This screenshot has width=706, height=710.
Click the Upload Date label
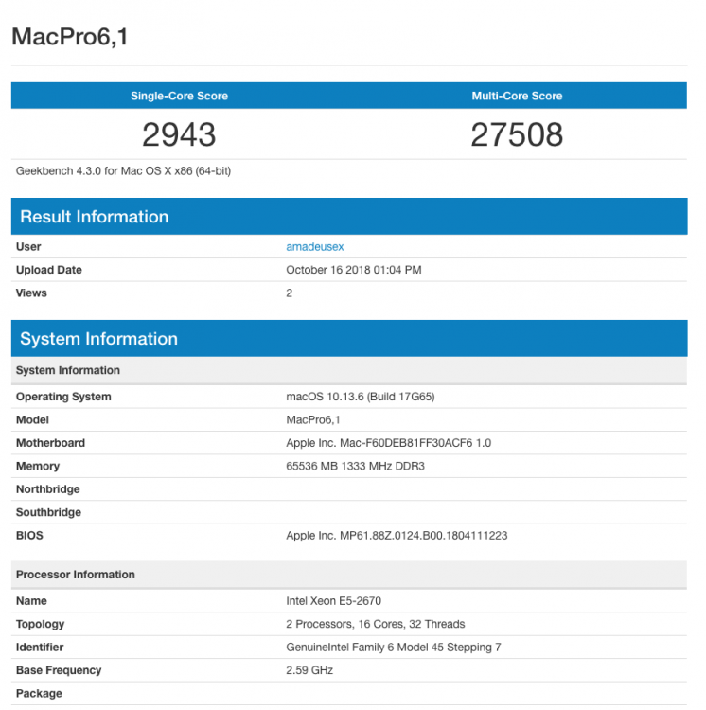coord(49,270)
